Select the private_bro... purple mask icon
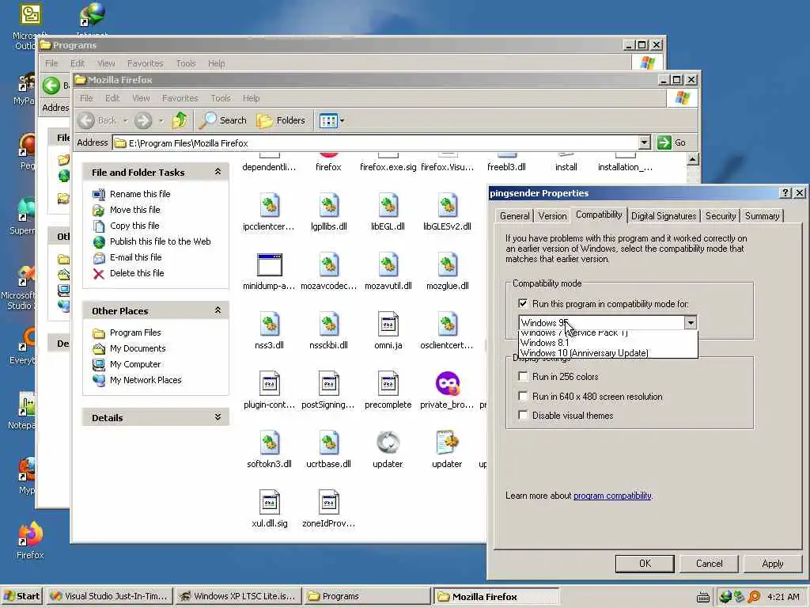 (448, 384)
